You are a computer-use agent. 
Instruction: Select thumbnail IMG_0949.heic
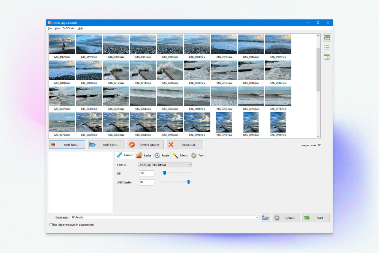pos(116,96)
